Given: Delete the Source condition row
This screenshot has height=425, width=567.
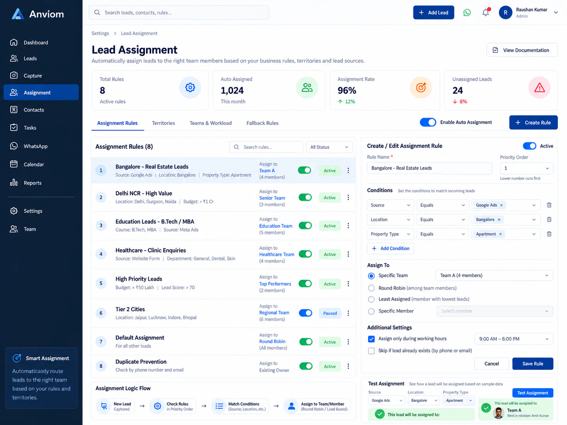Looking at the screenshot, I should pos(549,205).
